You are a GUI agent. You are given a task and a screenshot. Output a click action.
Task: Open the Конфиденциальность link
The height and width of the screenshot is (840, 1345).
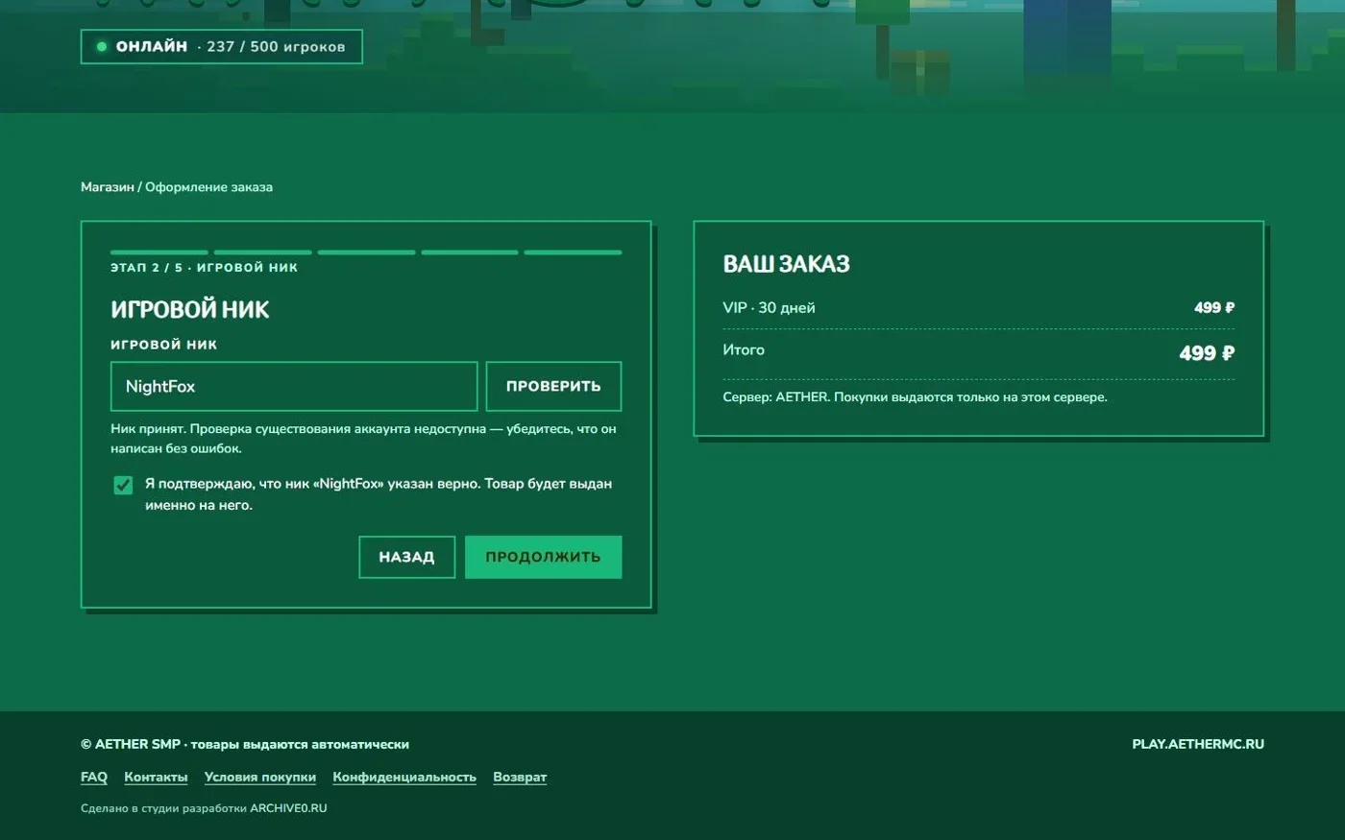tap(404, 777)
